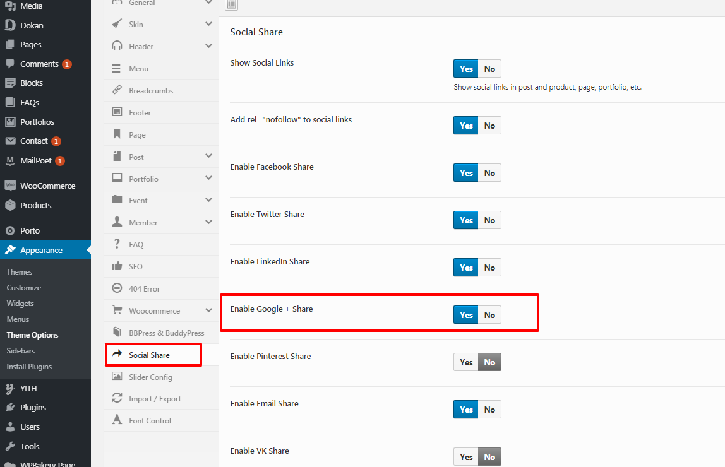Click the Footer layout icon
This screenshot has height=467, width=725.
click(117, 112)
